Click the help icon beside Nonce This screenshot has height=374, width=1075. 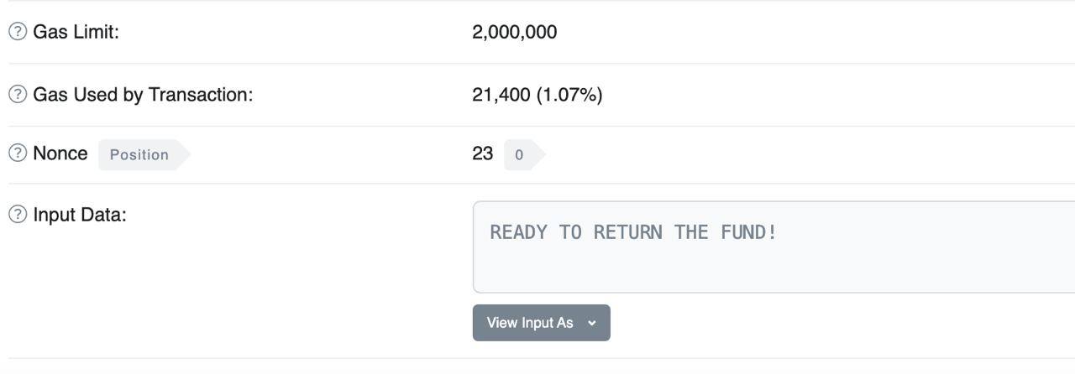18,153
